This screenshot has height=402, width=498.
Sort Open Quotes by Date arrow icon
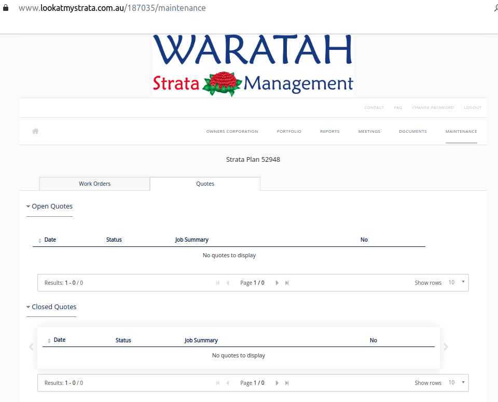pos(40,240)
